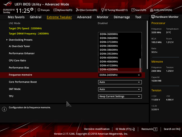Click the info icon in help area
The image size is (182, 137).
(x=4, y=109)
